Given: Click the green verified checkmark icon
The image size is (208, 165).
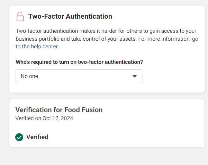Looking at the screenshot, I should point(19,137).
